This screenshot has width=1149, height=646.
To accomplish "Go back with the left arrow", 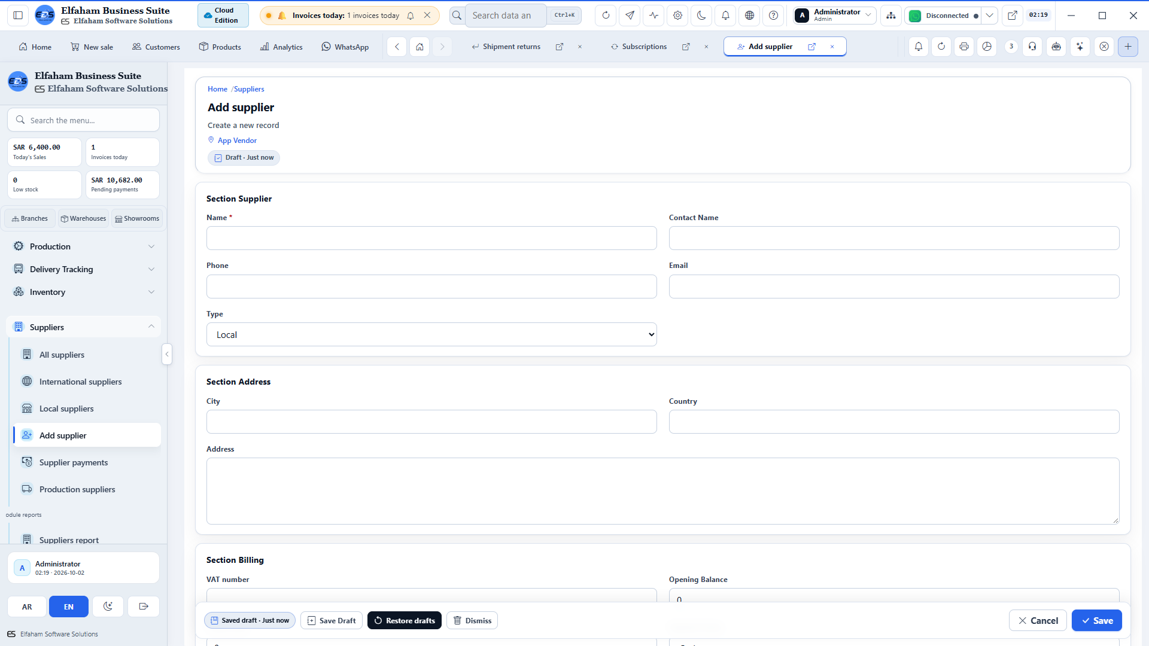I will [x=397, y=47].
